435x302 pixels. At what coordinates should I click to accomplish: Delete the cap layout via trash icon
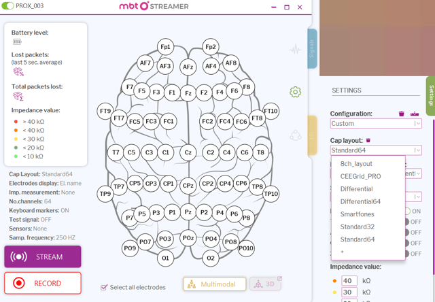click(368, 140)
